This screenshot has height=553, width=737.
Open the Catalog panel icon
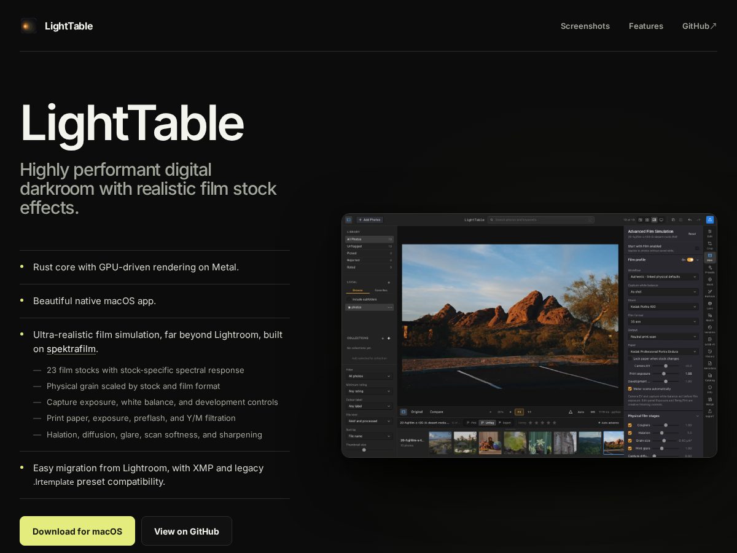pyautogui.click(x=710, y=375)
